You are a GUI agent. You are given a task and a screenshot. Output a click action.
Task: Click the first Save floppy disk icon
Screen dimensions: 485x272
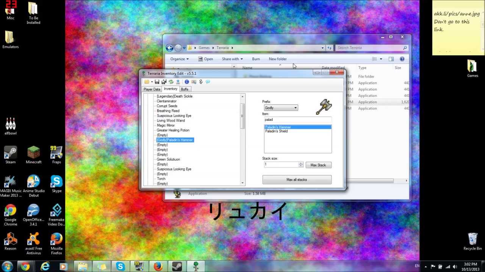157,82
